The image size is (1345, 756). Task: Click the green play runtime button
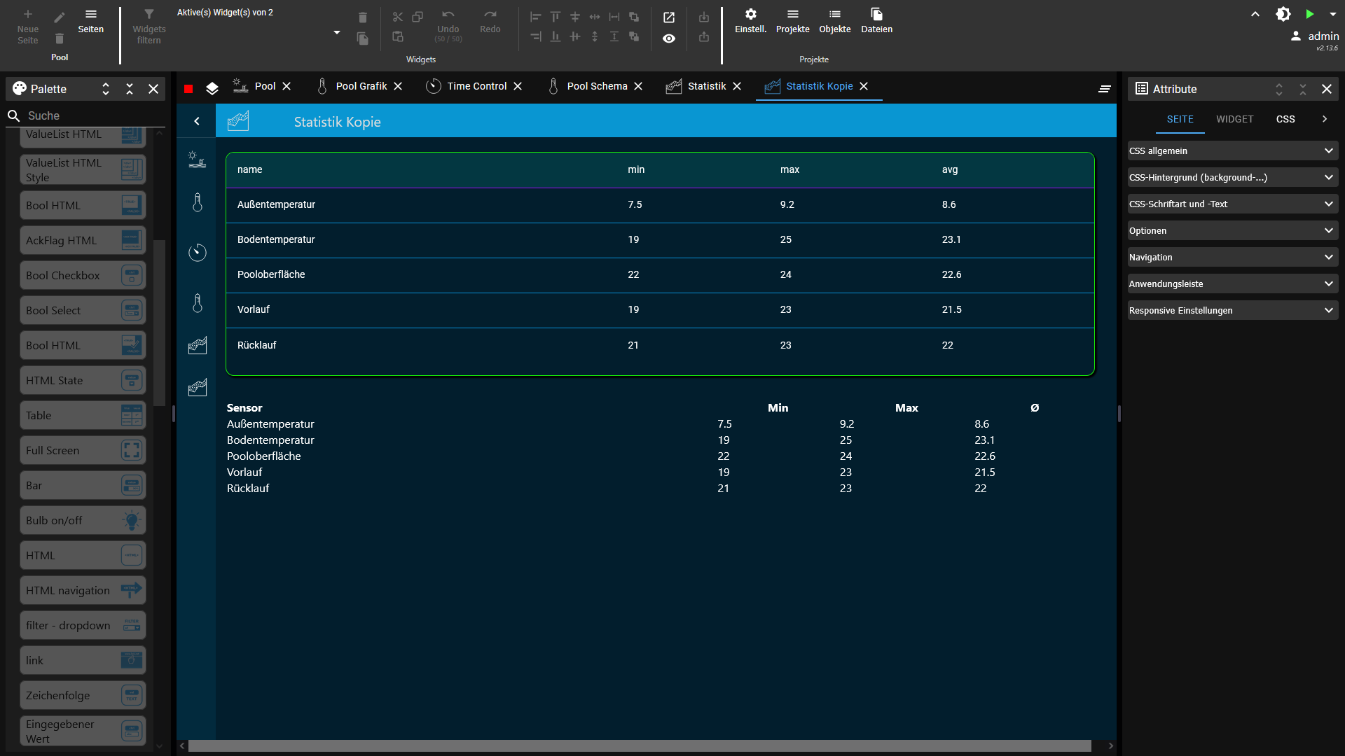click(1309, 14)
